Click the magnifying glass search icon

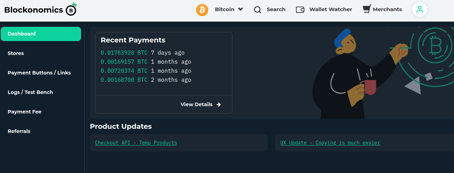click(258, 10)
